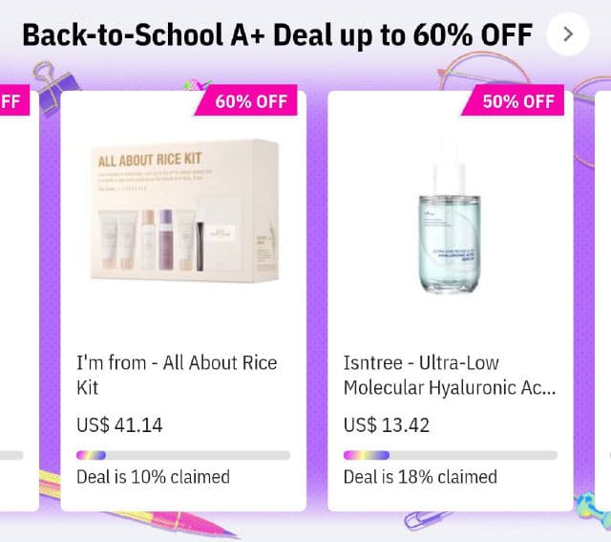Click the US$ 41.14 price
The height and width of the screenshot is (542, 611).
[x=119, y=425]
